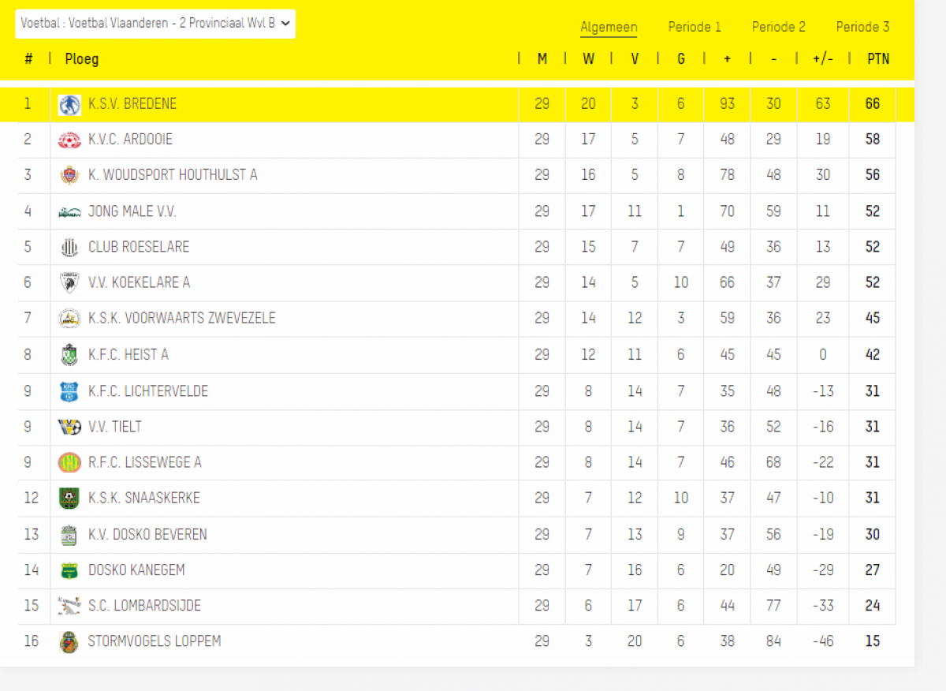Click the Stormvogels Loppem crest
This screenshot has height=691, width=946.
pyautogui.click(x=69, y=641)
